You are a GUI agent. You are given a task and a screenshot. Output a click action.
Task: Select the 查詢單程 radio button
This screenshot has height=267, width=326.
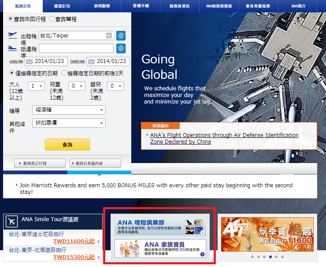pos(52,19)
